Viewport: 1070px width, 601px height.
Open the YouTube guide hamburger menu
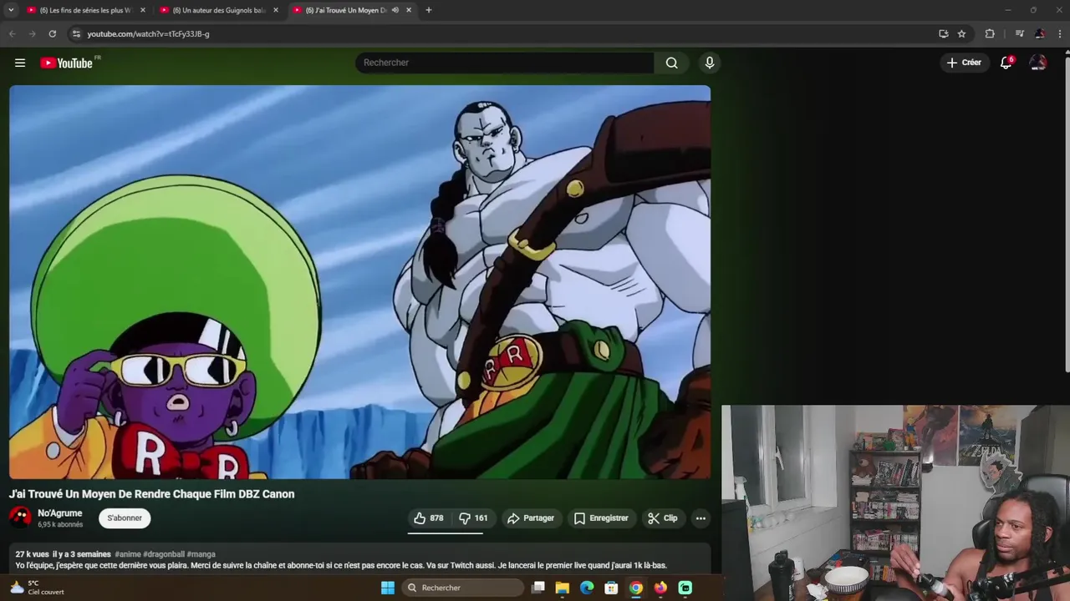(20, 63)
